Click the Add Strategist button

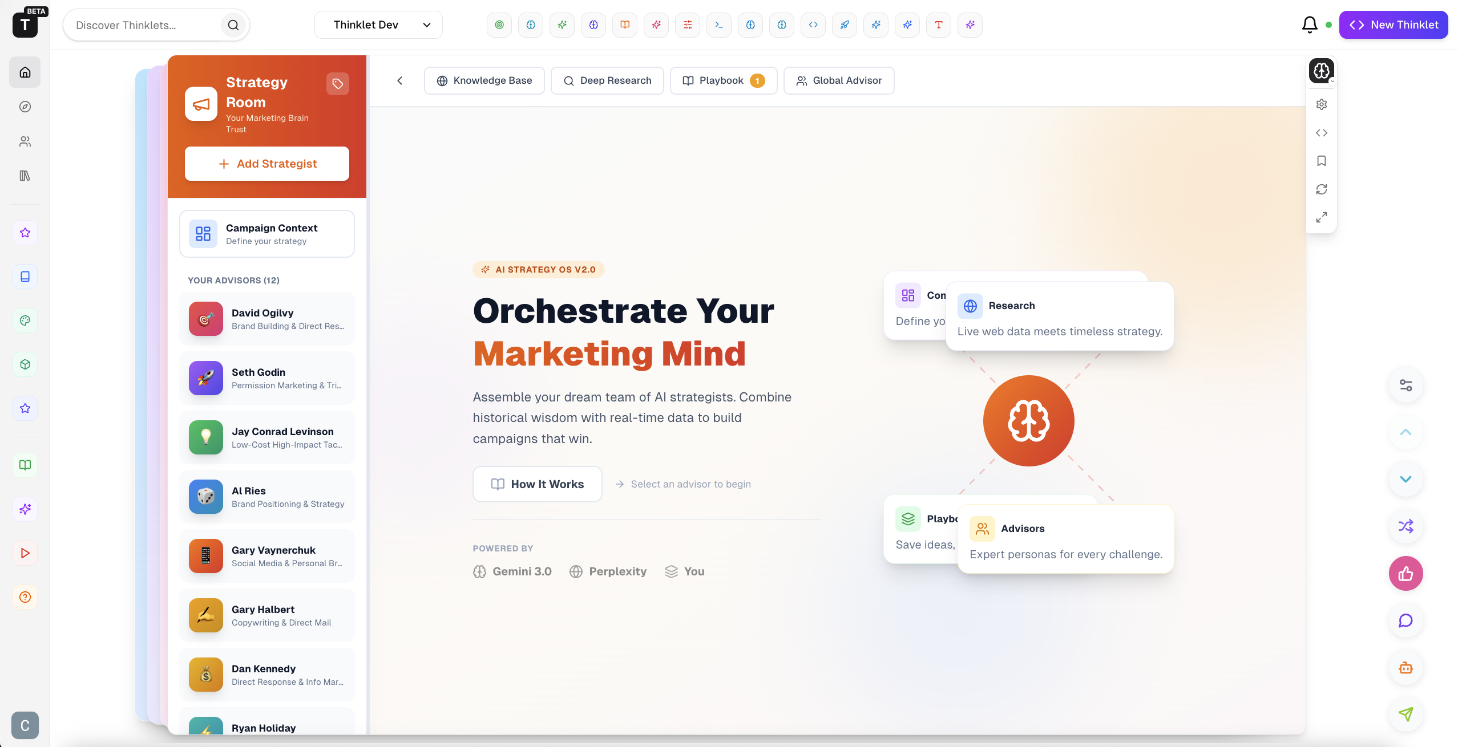tap(266, 164)
